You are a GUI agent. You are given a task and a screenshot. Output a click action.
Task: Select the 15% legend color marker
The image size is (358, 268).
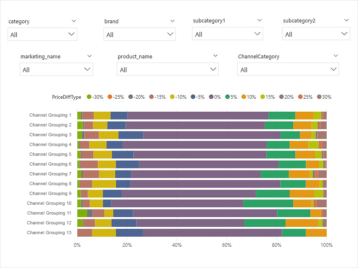tap(263, 97)
